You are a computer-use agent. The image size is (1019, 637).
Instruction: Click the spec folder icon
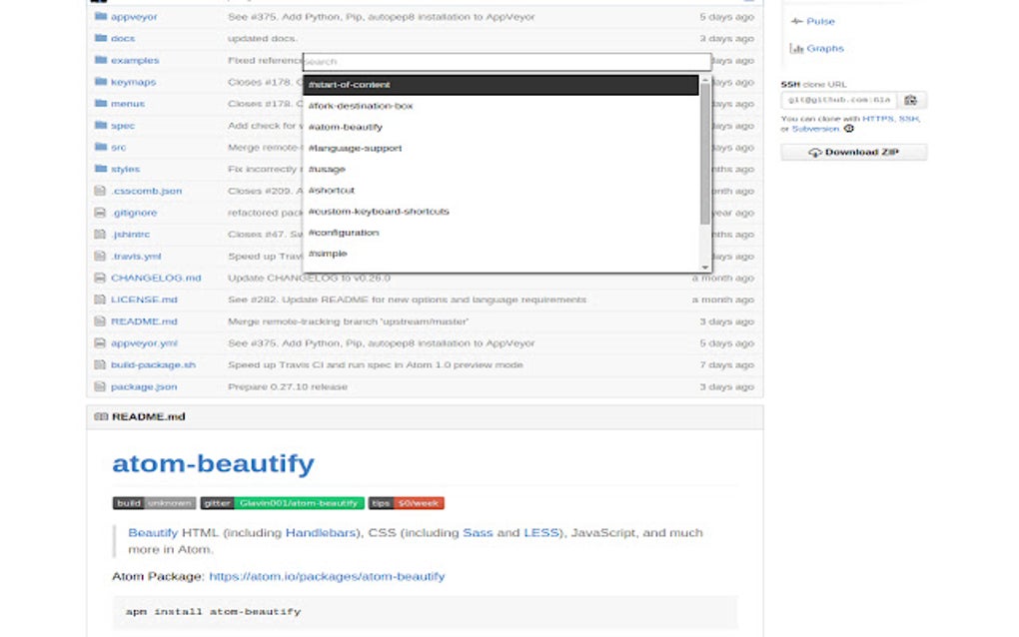click(101, 125)
